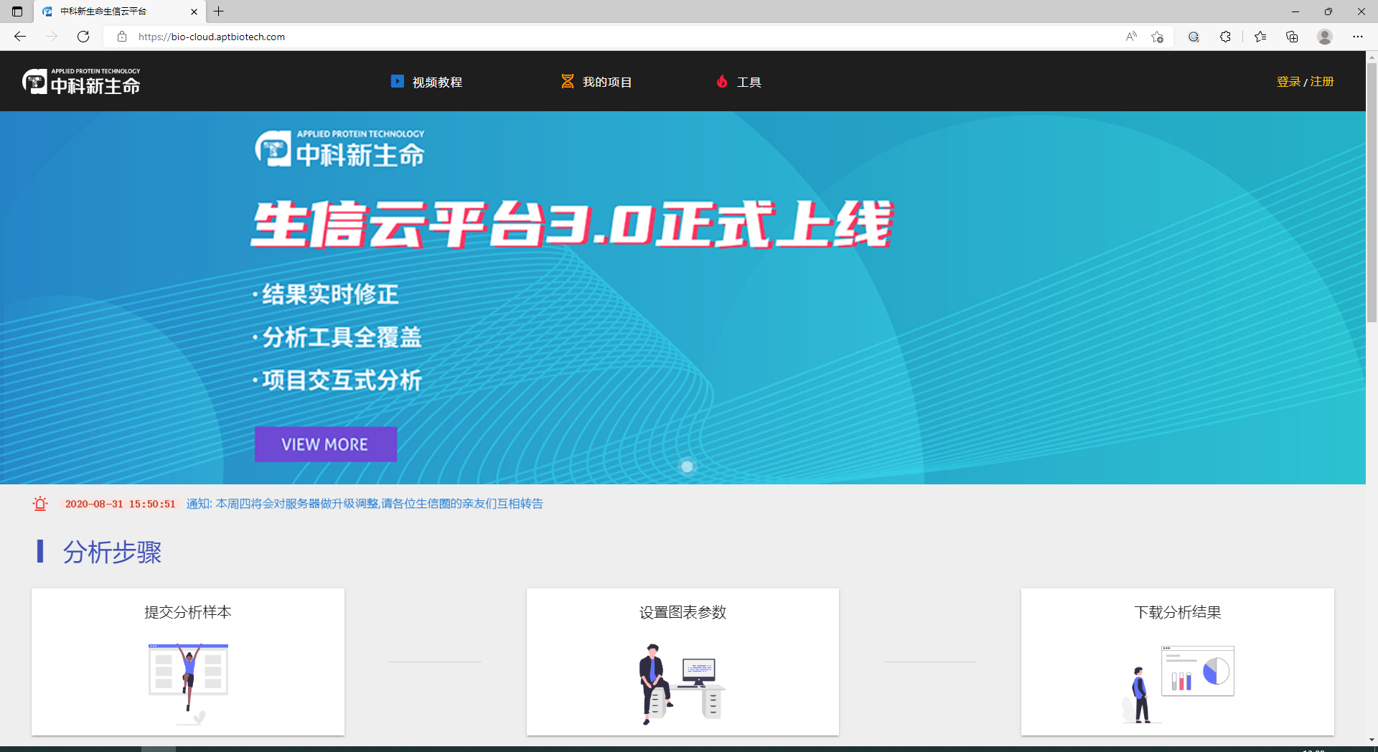Screen dimensions: 1378x752
Task: Refresh the page with the reload icon
Action: (x=83, y=36)
